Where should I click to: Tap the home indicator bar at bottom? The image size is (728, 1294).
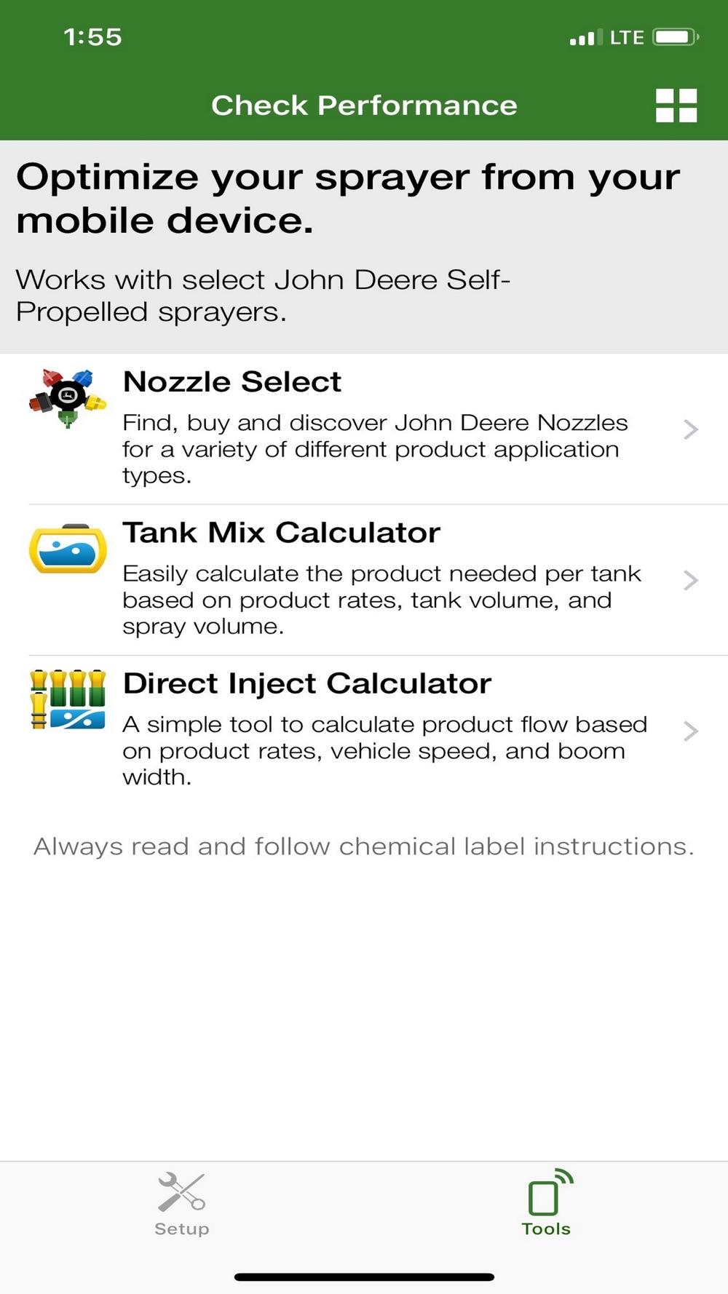point(364,1277)
